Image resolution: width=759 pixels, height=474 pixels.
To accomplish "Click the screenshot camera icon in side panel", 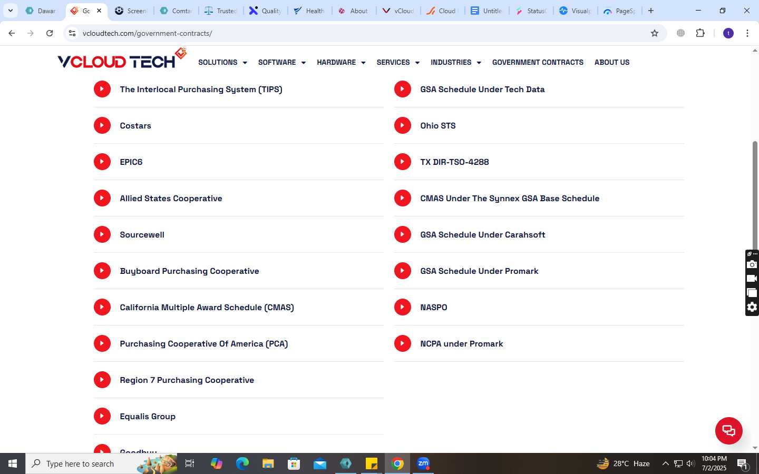I will [x=752, y=264].
